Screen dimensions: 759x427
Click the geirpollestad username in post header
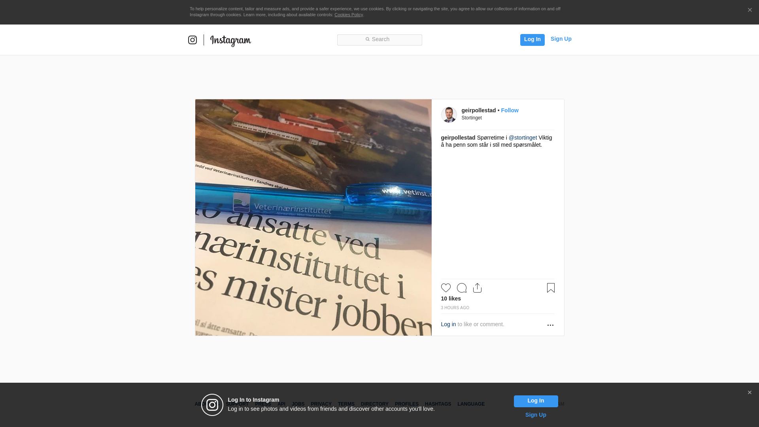click(478, 110)
